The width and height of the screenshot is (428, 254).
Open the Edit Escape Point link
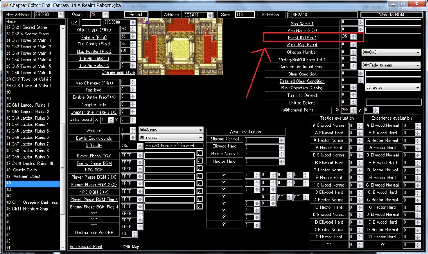[x=86, y=246]
